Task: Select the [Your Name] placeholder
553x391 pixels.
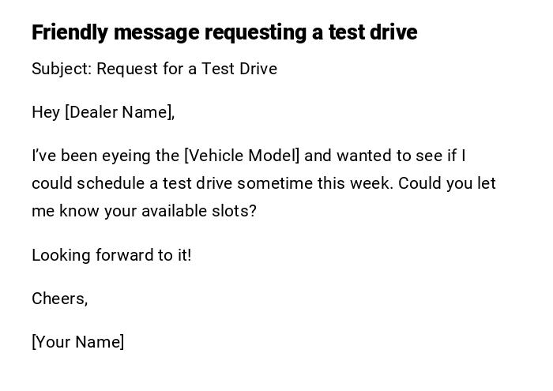Action: tap(78, 342)
